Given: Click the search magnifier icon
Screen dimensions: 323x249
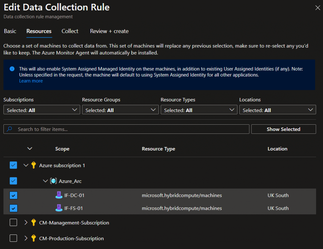Looking at the screenshot, I should pyautogui.click(x=10, y=129).
